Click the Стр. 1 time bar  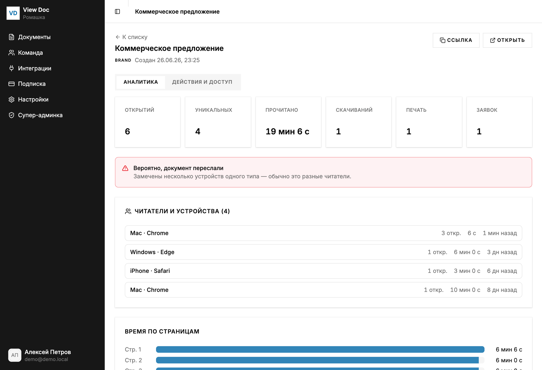320,349
